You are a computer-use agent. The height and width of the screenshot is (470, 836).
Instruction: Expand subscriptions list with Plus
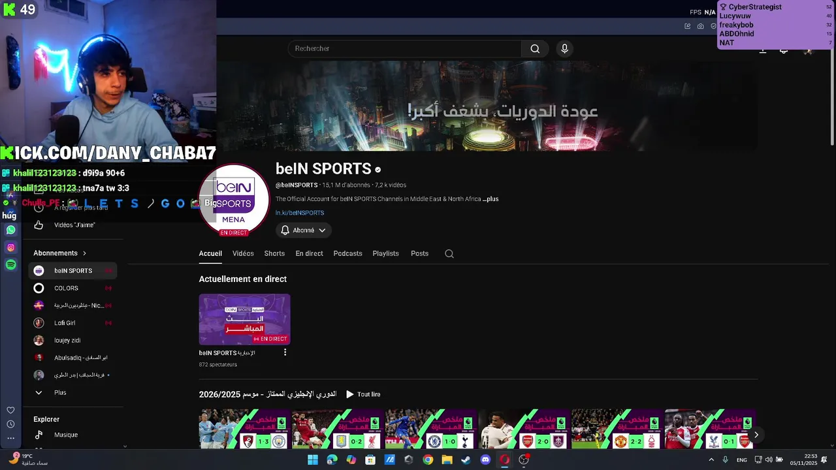click(60, 393)
